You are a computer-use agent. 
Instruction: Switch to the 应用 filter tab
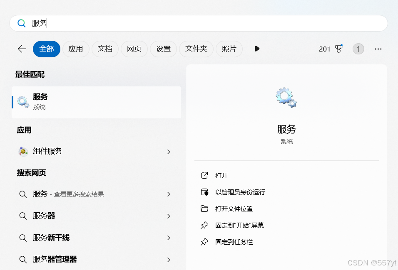click(x=76, y=49)
